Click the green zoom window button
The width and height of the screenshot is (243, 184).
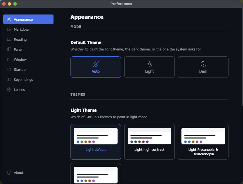coord(15,4)
